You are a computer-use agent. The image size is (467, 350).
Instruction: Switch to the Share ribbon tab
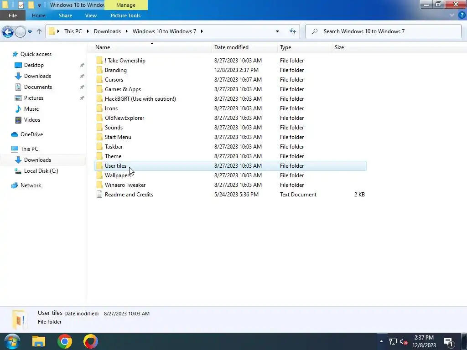click(65, 15)
